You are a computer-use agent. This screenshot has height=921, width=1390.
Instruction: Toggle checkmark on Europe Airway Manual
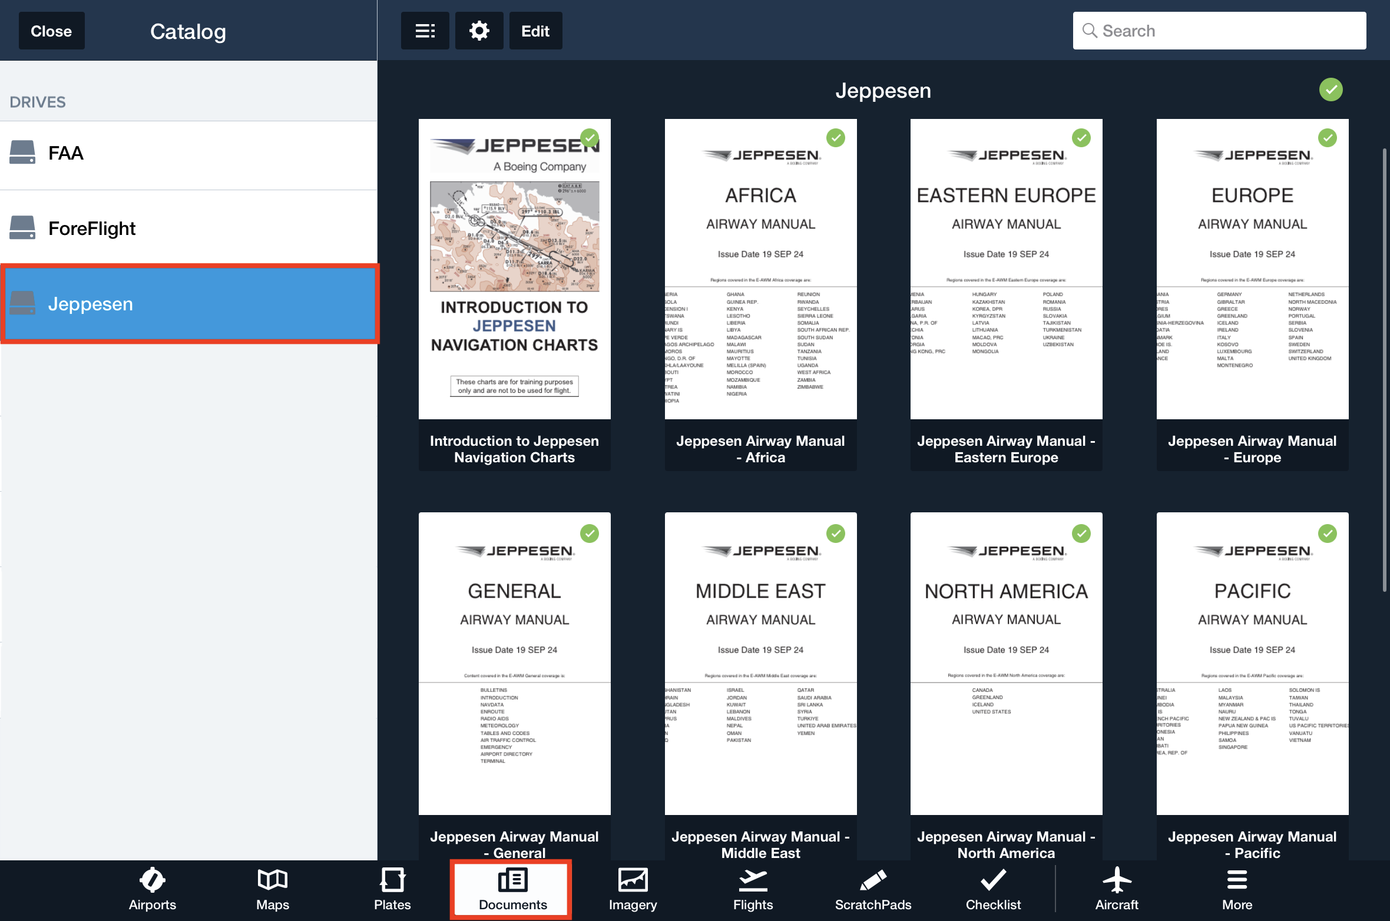coord(1327,138)
